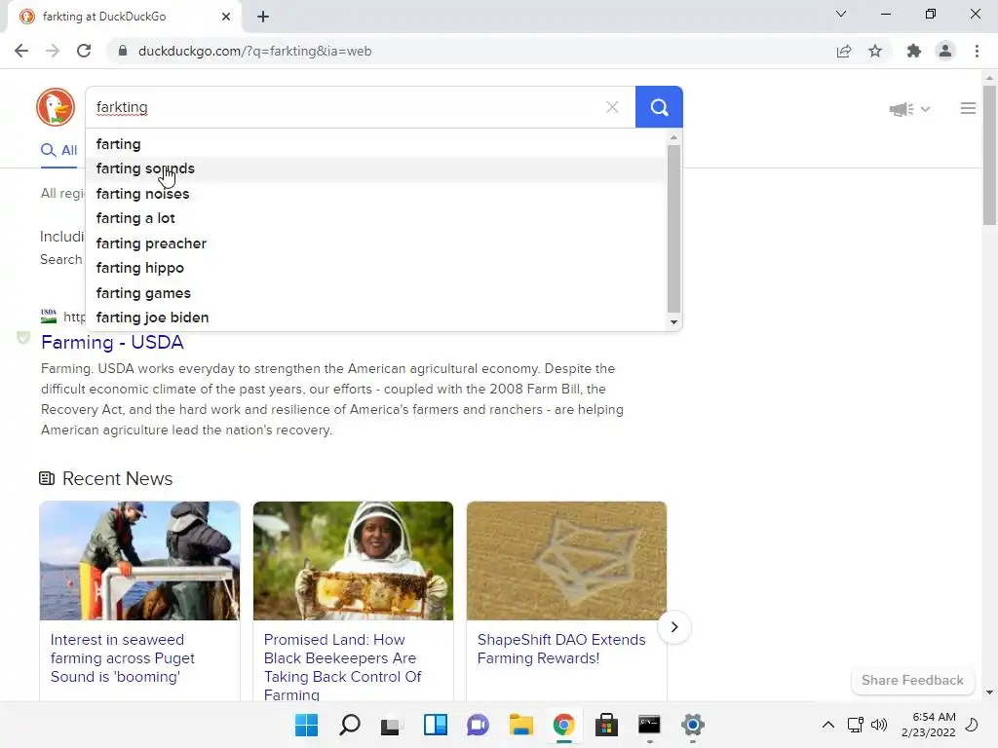Open the Chrome profile avatar
The width and height of the screenshot is (998, 748).
coord(945,51)
